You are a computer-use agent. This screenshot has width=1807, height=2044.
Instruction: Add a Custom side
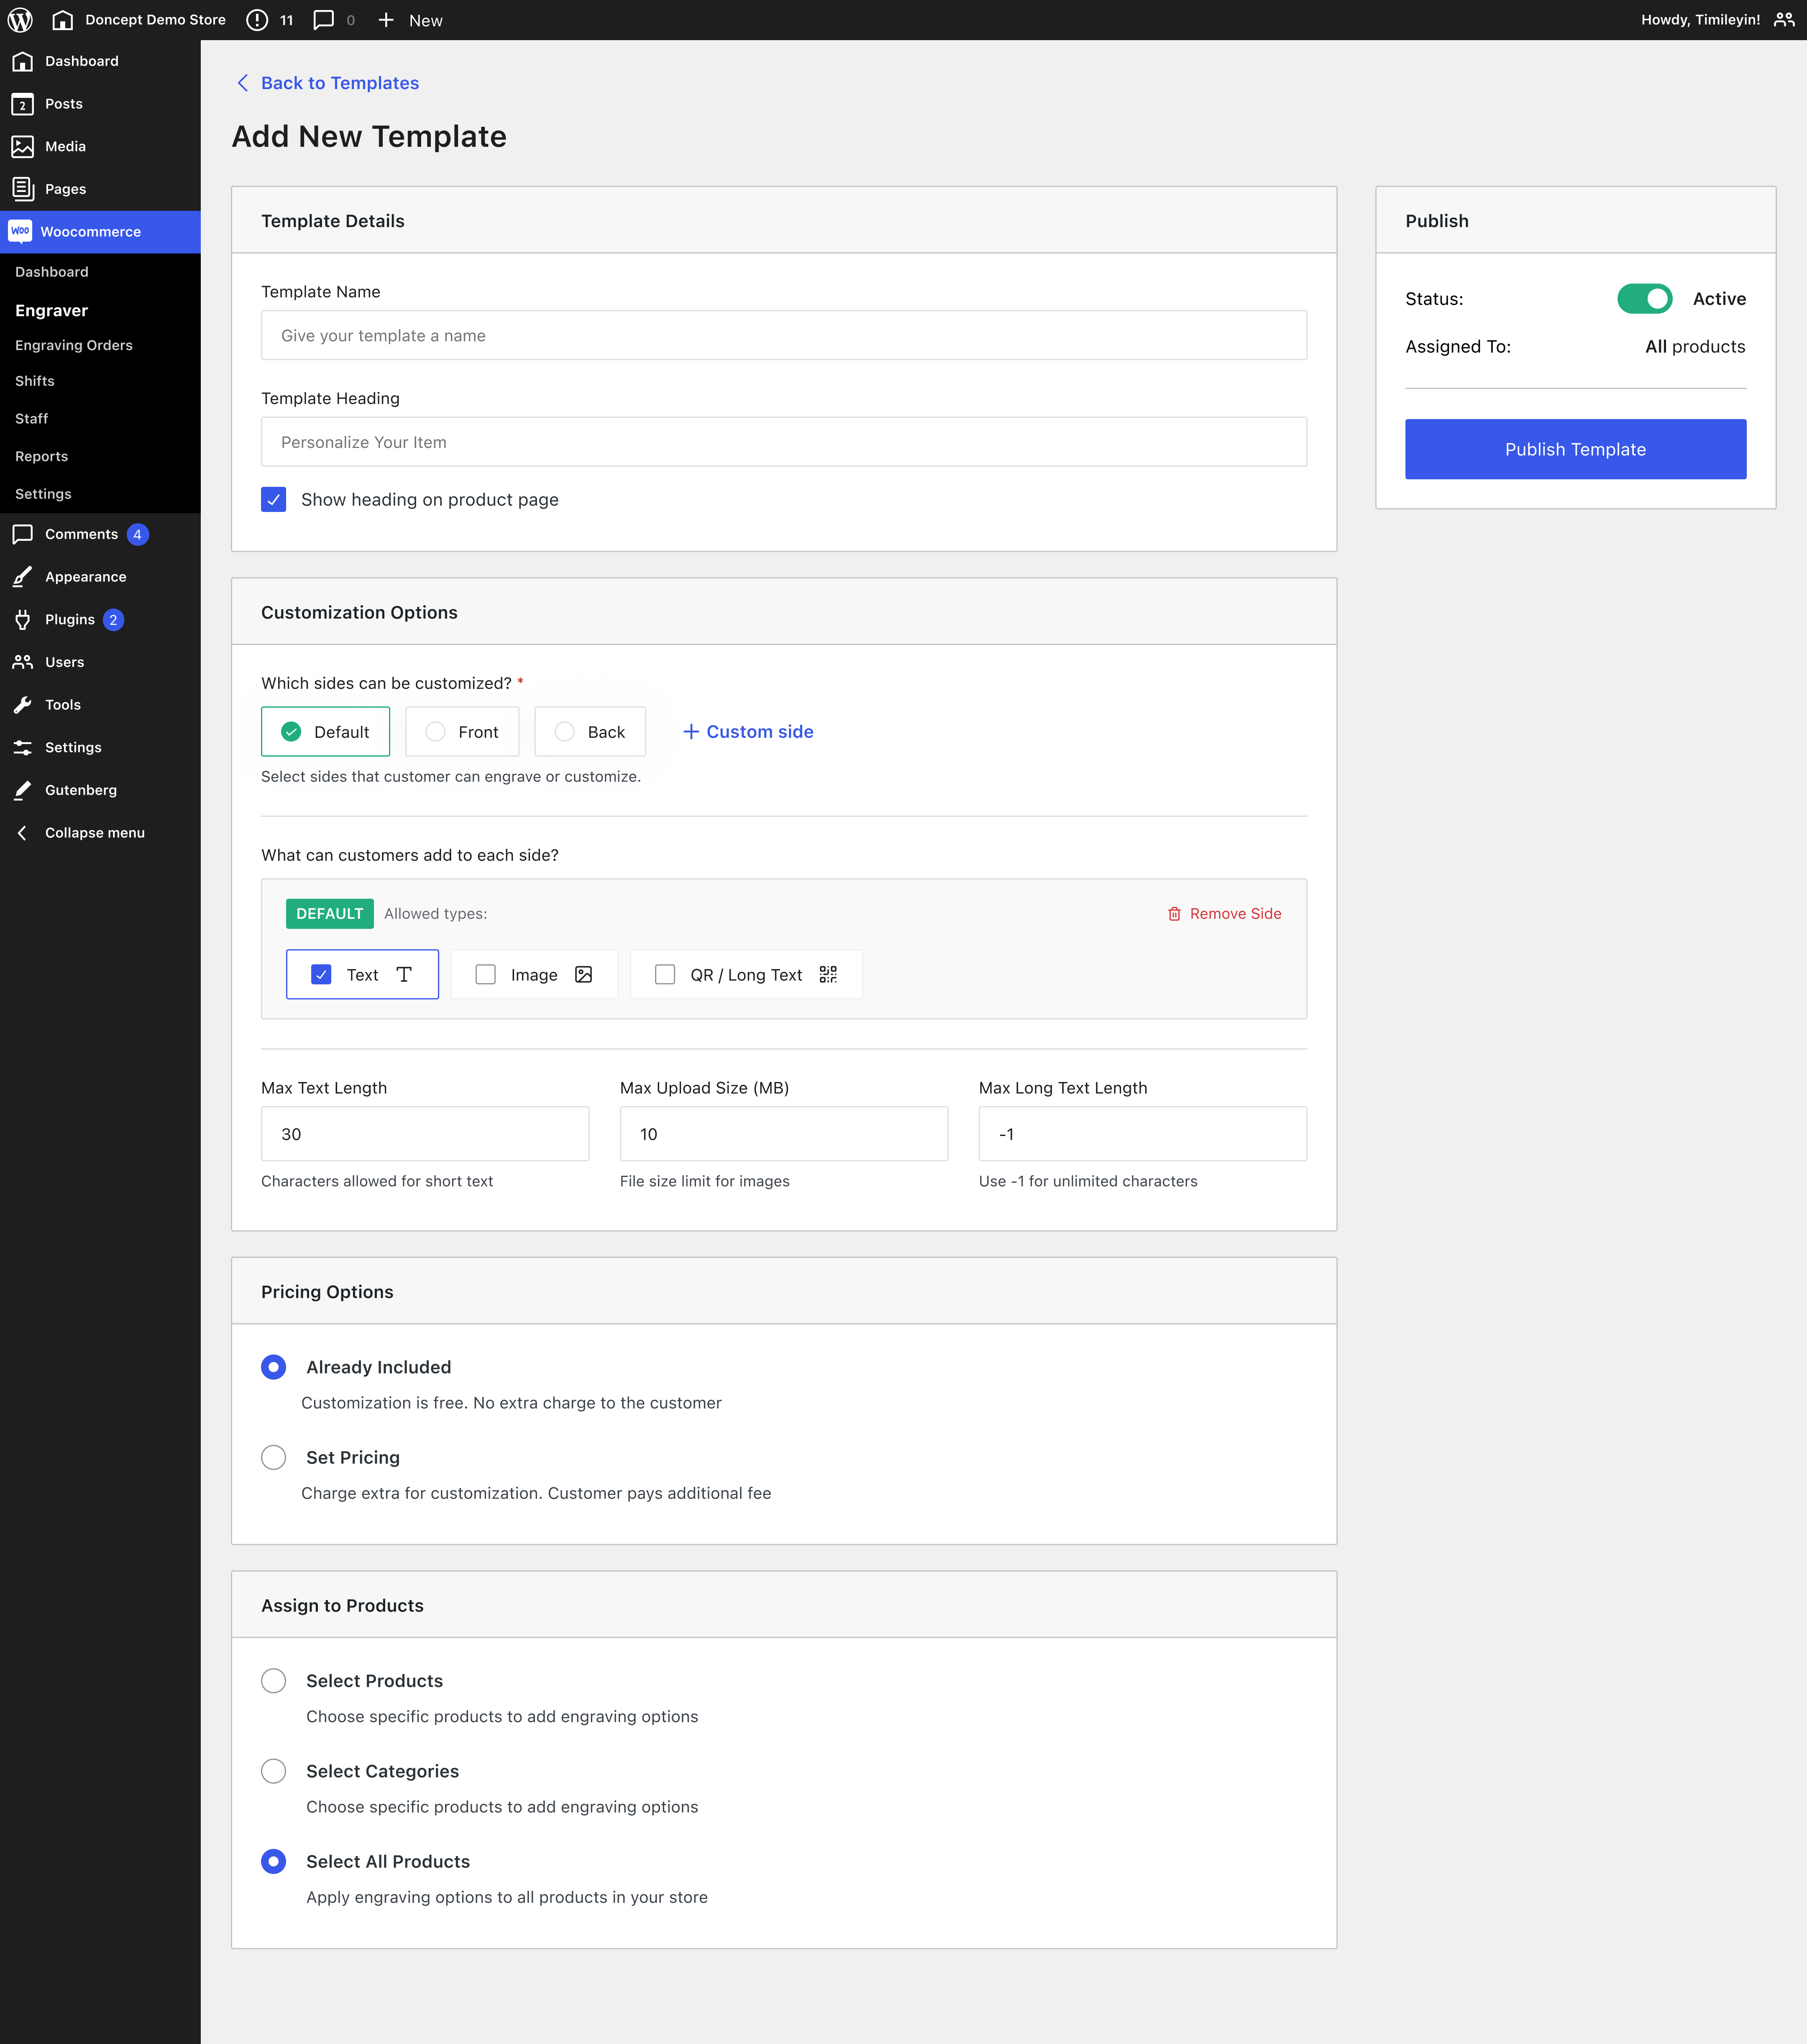pyautogui.click(x=748, y=732)
